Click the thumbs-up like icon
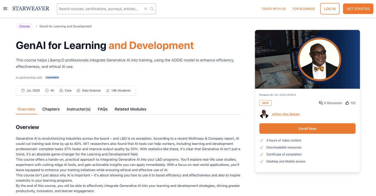The height and width of the screenshot is (196, 376). (347, 103)
